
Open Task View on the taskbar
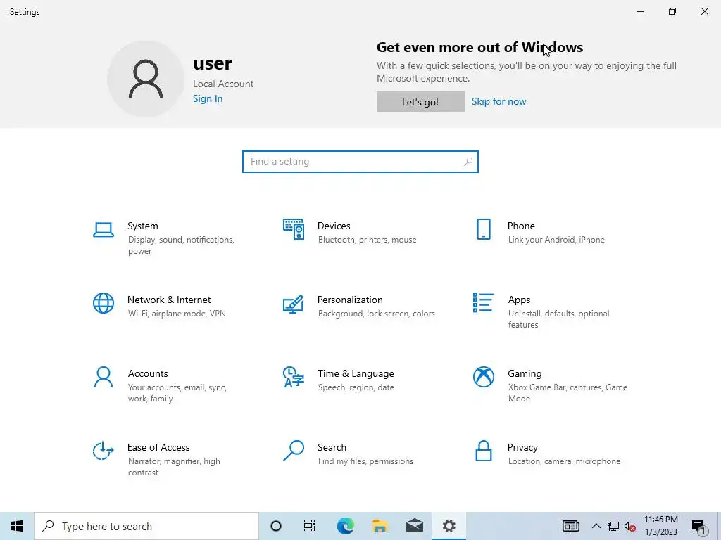pos(310,526)
